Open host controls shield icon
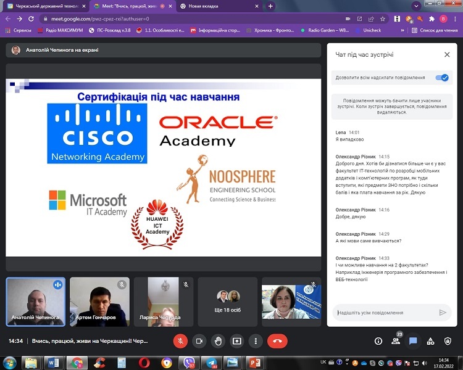The width and height of the screenshot is (463, 370). [x=448, y=342]
